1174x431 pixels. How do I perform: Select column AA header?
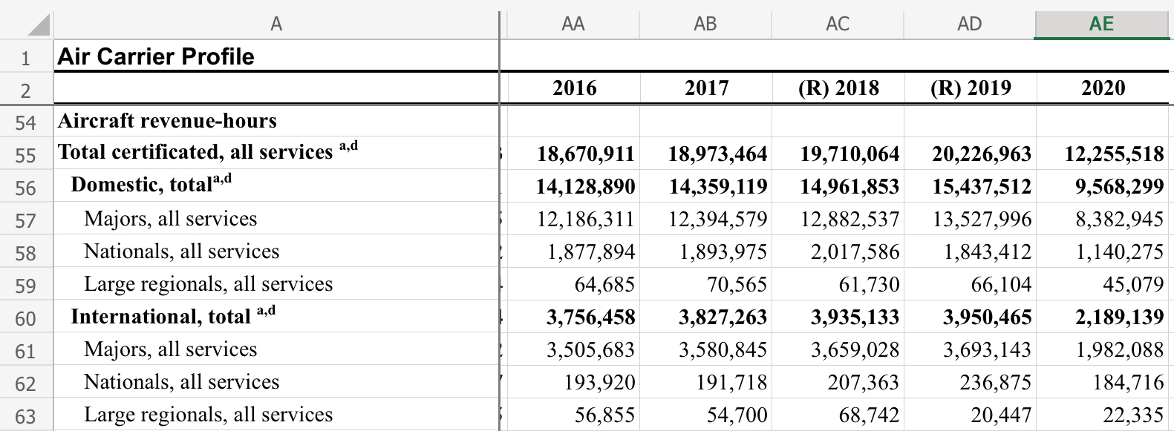(573, 24)
